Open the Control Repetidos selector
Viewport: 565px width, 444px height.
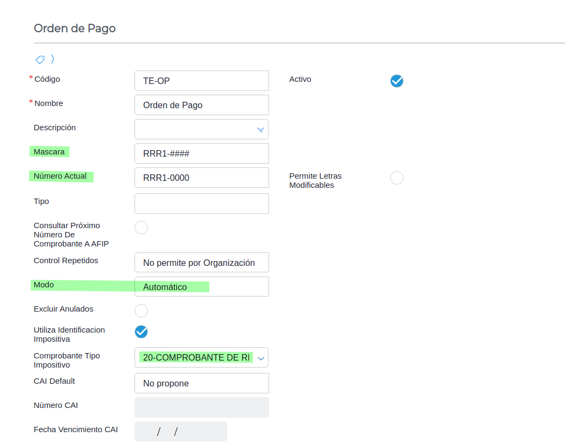coord(201,263)
